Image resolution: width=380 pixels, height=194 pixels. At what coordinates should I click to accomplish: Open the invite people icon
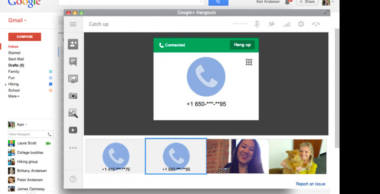point(73,44)
